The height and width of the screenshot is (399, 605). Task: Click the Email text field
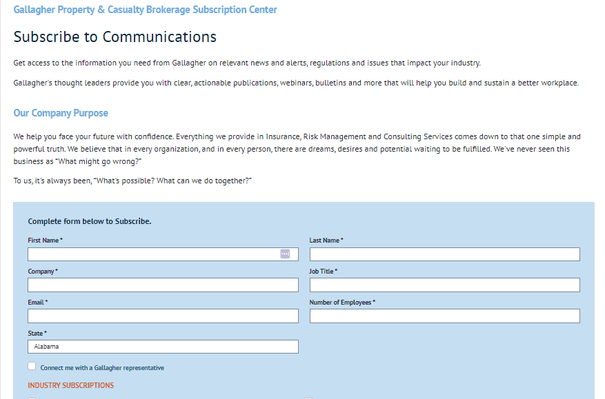point(163,316)
